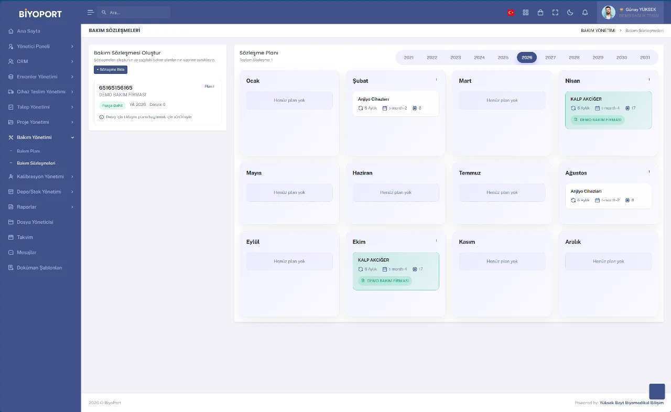Open KALP AKCİĞER plan in Nisan
Screen dimensions: 671x412
(x=609, y=110)
